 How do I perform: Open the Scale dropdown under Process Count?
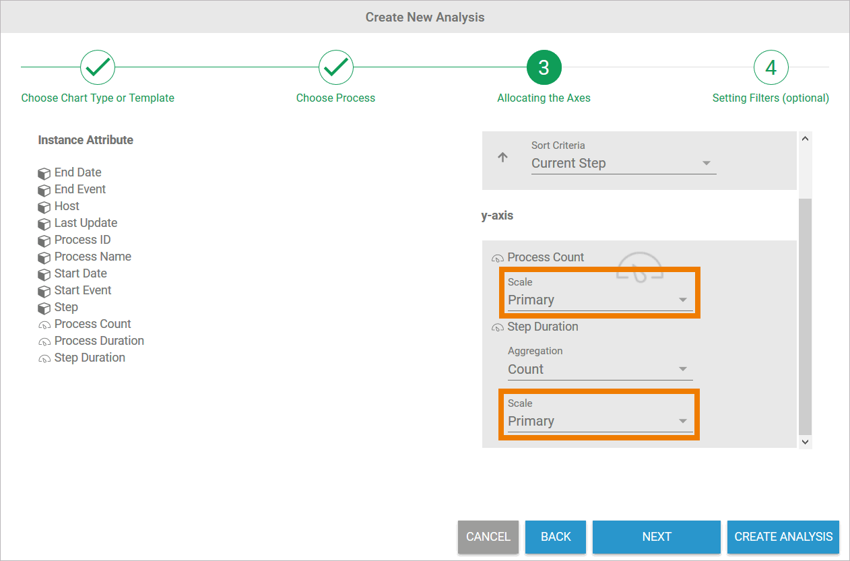click(599, 300)
